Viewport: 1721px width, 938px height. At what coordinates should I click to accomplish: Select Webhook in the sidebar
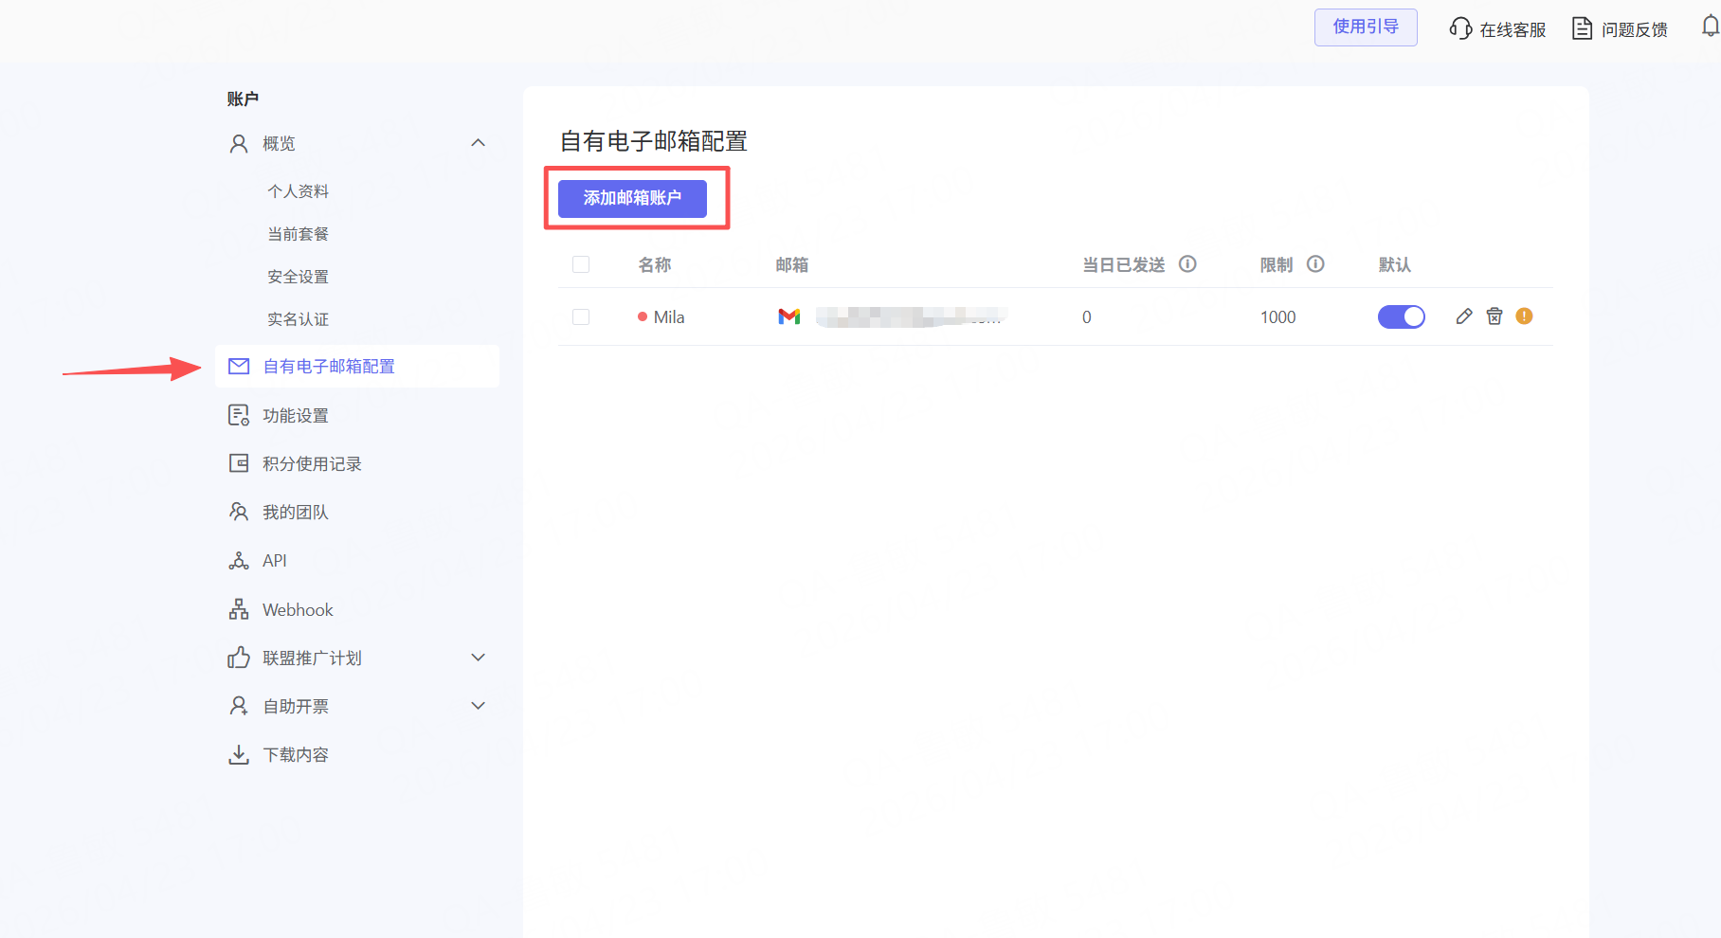coord(298,610)
